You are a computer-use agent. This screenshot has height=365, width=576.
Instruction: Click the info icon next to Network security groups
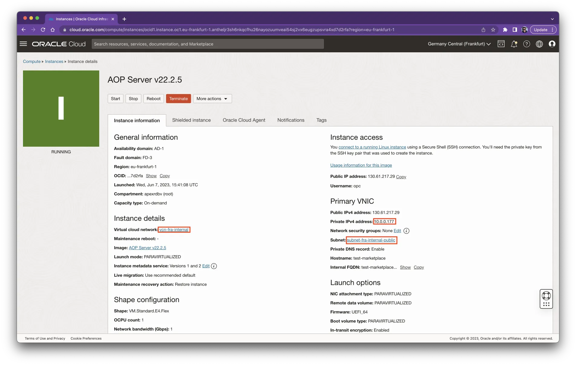click(x=407, y=231)
